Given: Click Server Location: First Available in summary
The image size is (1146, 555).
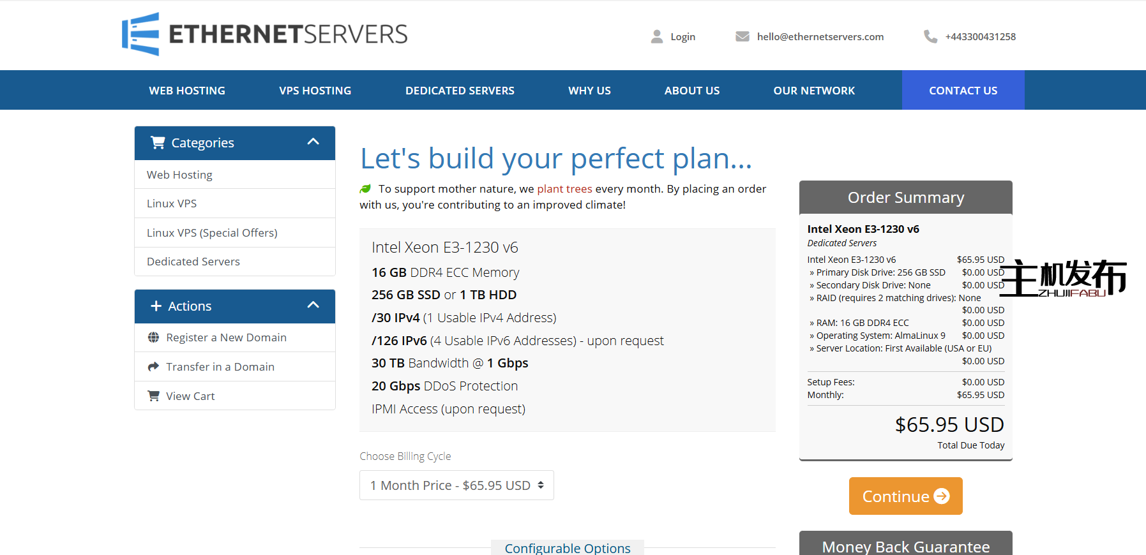Looking at the screenshot, I should point(901,348).
